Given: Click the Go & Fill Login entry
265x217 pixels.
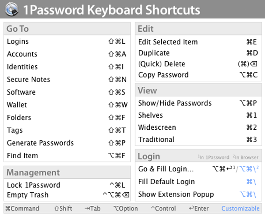Looking at the screenshot, I should [x=166, y=169].
